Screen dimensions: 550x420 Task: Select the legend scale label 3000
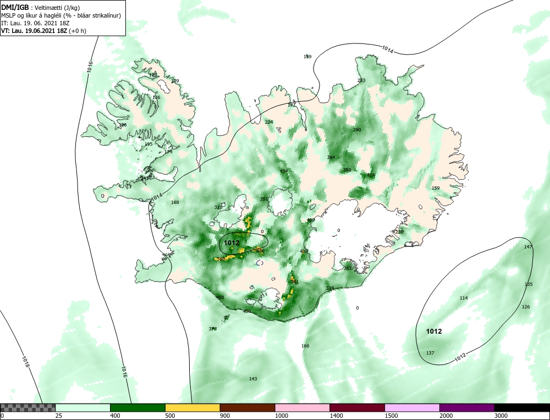(501, 416)
